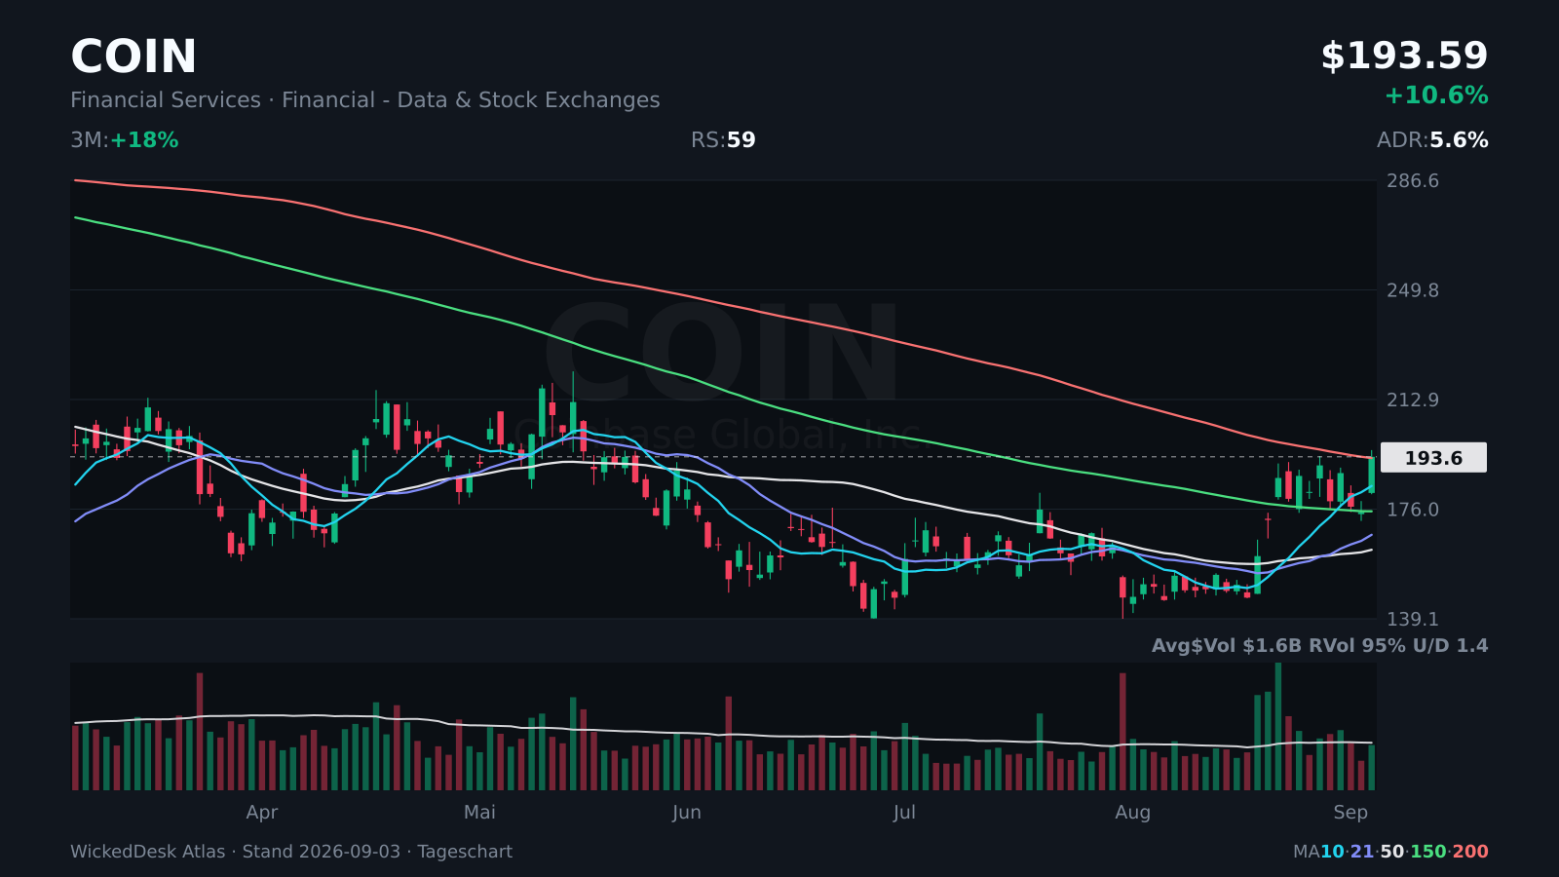Screen dimensions: 1559x877
Task: Click the tallest volume bar in late August
Action: tap(1277, 726)
